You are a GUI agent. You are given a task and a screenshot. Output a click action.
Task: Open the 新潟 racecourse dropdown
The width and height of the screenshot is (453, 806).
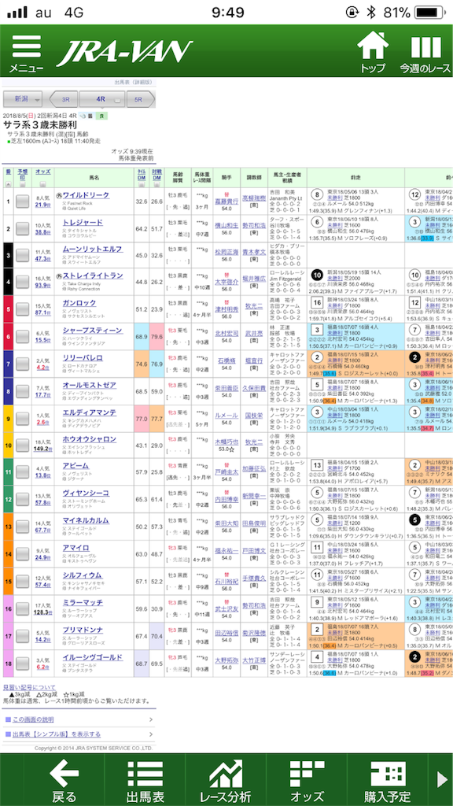23,99
